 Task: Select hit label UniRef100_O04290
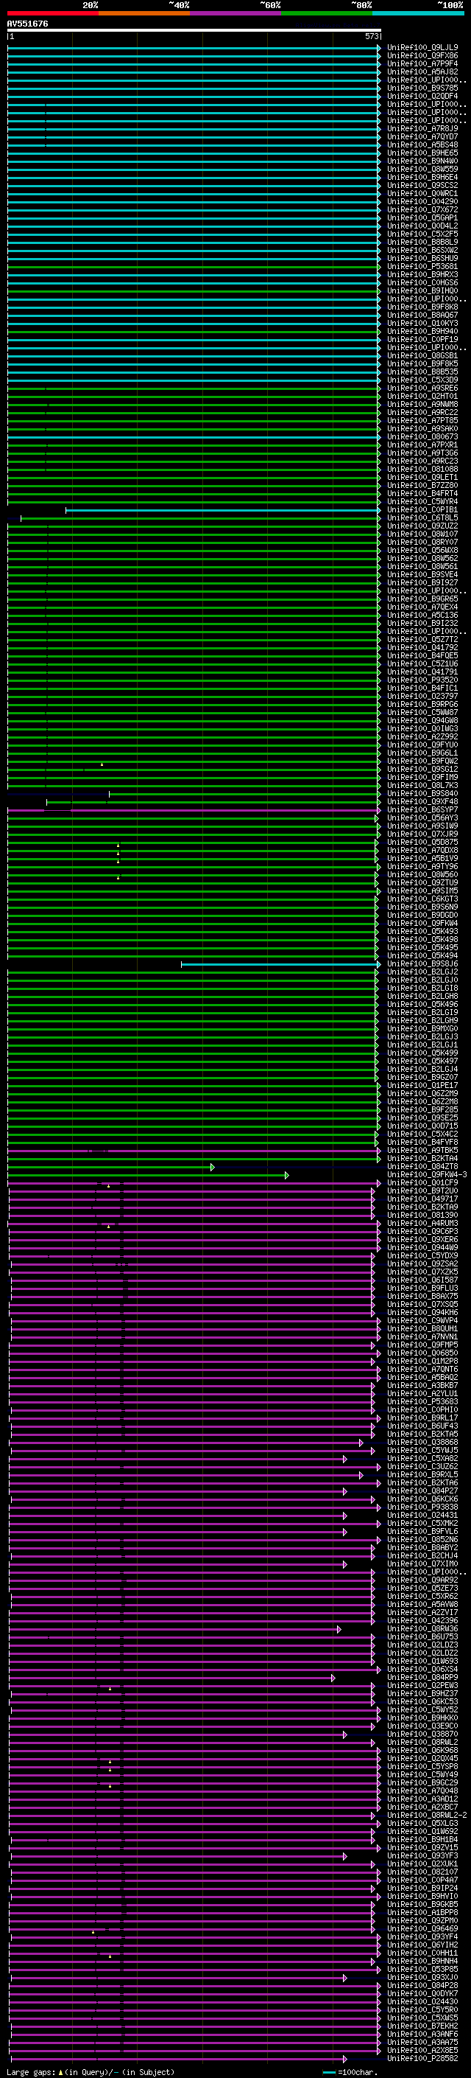click(x=422, y=202)
